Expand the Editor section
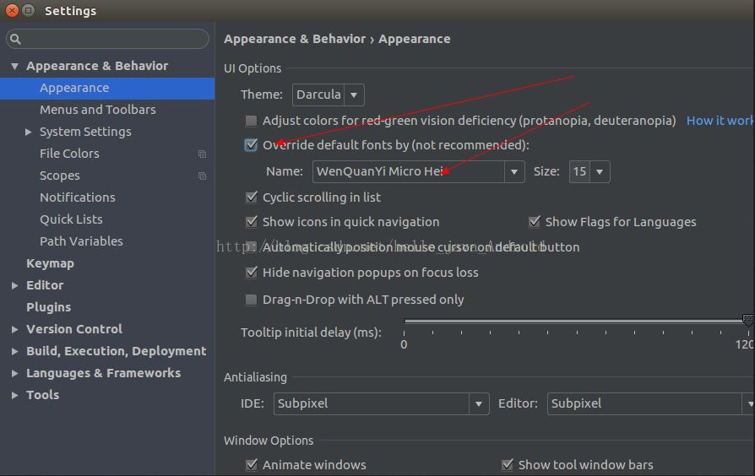The width and height of the screenshot is (755, 476). point(15,285)
